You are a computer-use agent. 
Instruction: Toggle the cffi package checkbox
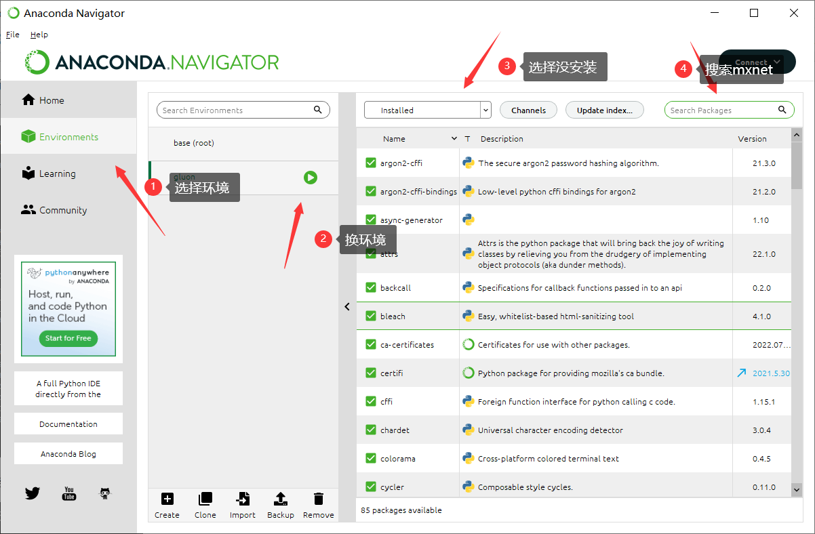pos(370,401)
